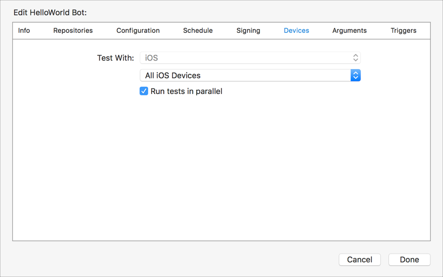Open the Repositories tab
Image resolution: width=443 pixels, height=277 pixels.
(73, 30)
